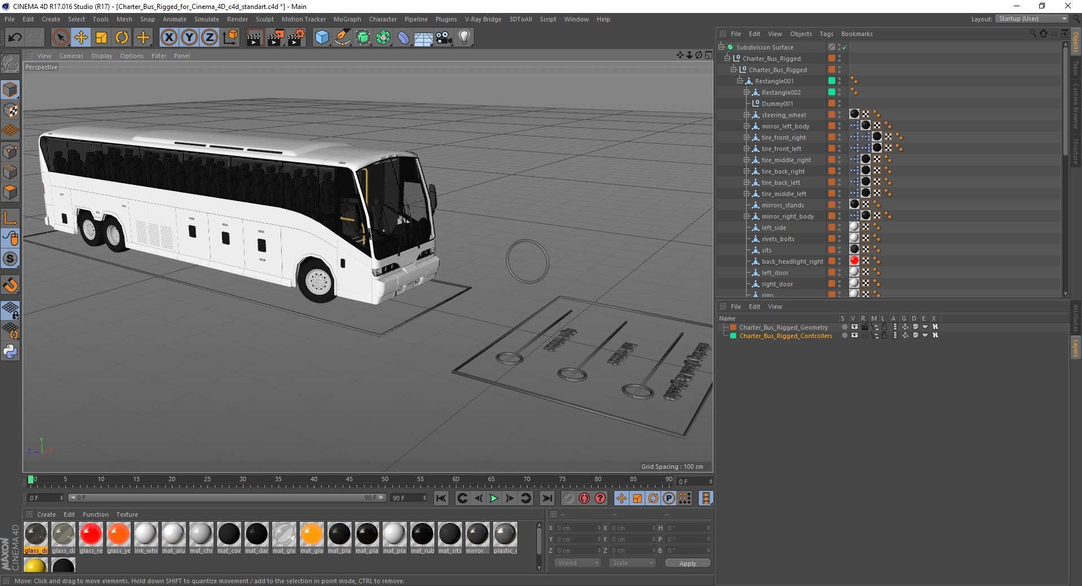Collapse the Subdivision Surface tree item
The height and width of the screenshot is (586, 1082).
pos(721,47)
